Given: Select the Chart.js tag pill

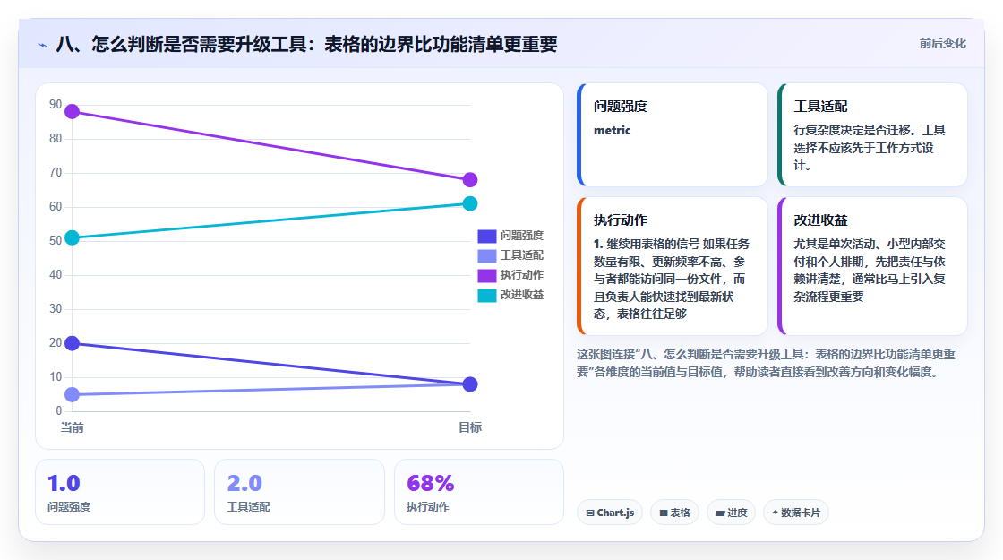Looking at the screenshot, I should 610,513.
